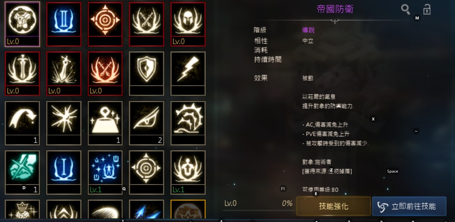Click the shield emblem skill icon
The height and width of the screenshot is (222, 455).
[x=147, y=74]
